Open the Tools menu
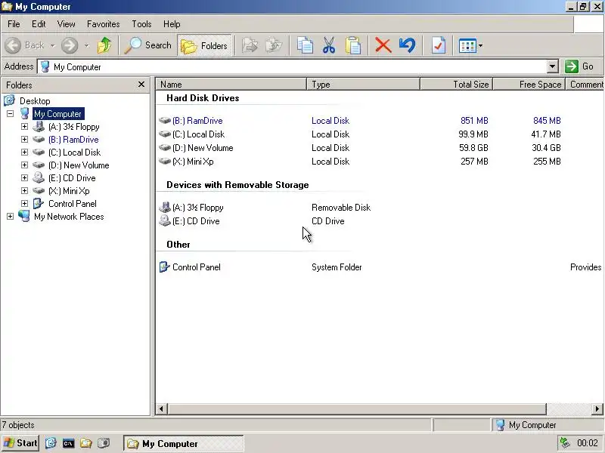The image size is (605, 453). click(141, 24)
